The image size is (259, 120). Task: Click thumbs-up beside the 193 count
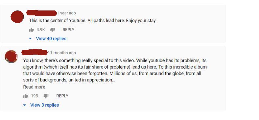tap(25, 96)
